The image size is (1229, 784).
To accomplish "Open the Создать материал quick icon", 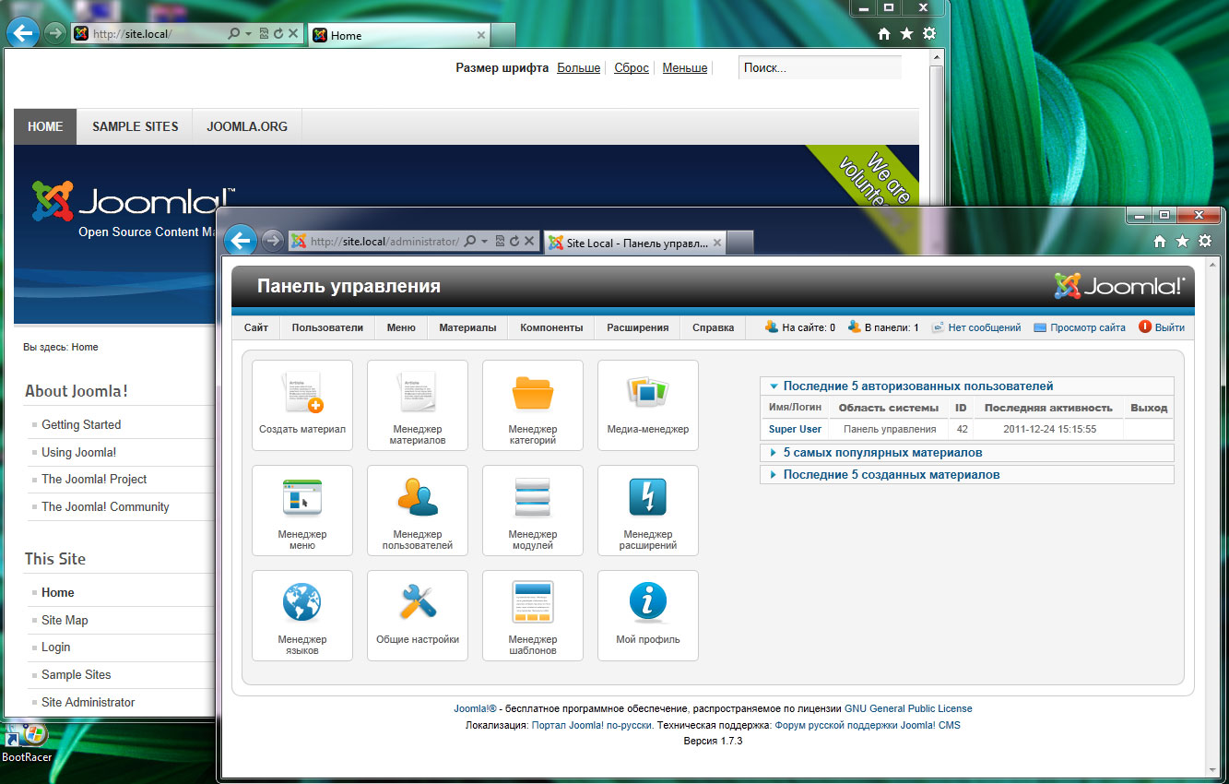I will (302, 405).
